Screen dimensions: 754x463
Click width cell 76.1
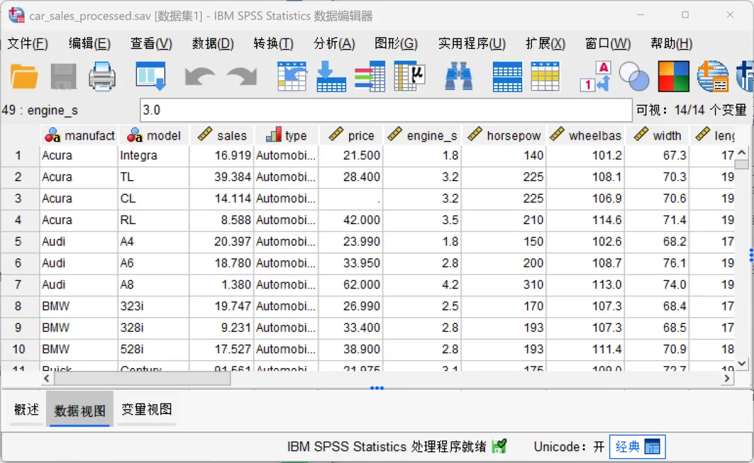coord(657,263)
